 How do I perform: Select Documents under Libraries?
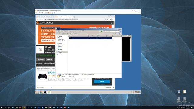[61, 45]
